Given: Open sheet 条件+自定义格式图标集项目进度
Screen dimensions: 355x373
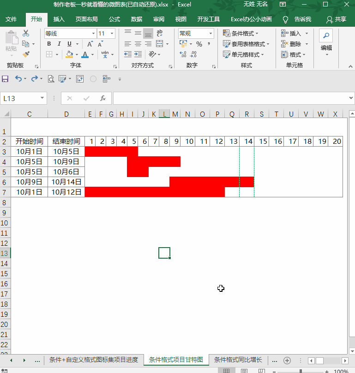Looking at the screenshot, I should click(94, 360).
